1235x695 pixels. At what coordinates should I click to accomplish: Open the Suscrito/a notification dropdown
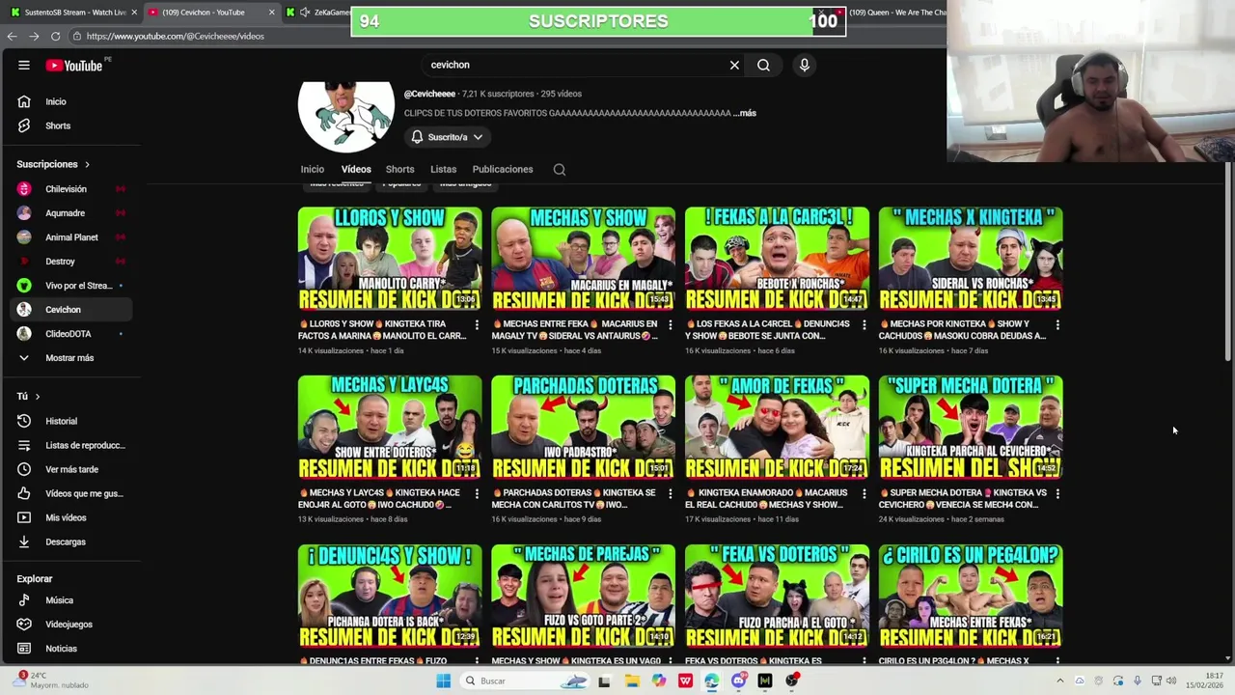[x=447, y=137]
